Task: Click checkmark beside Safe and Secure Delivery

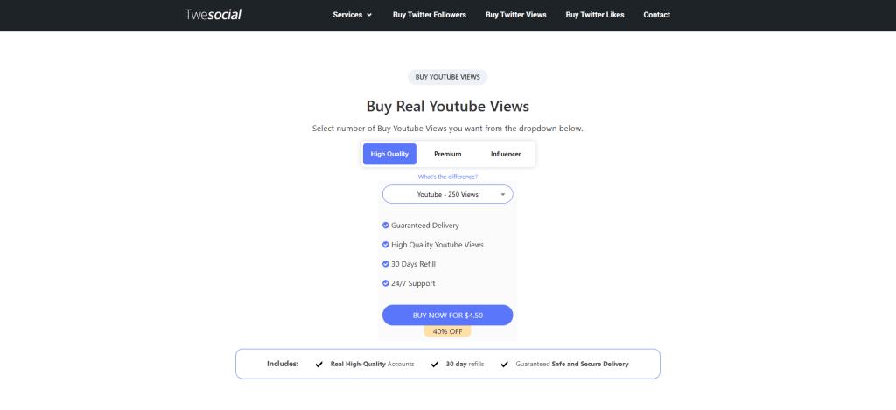Action: pyautogui.click(x=505, y=365)
